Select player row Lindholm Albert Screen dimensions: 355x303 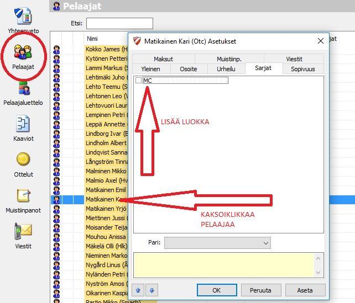click(x=90, y=143)
